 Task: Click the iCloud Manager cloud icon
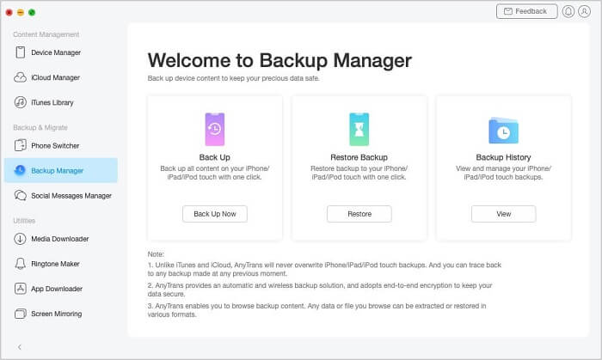coord(20,77)
